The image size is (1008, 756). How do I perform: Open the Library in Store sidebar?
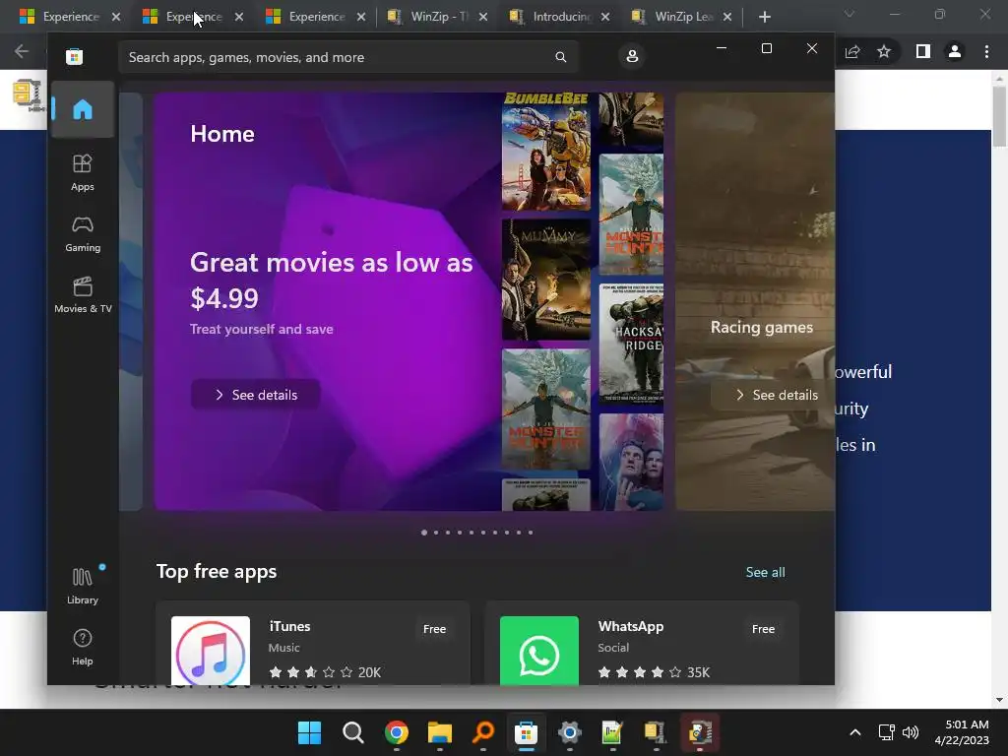(83, 586)
